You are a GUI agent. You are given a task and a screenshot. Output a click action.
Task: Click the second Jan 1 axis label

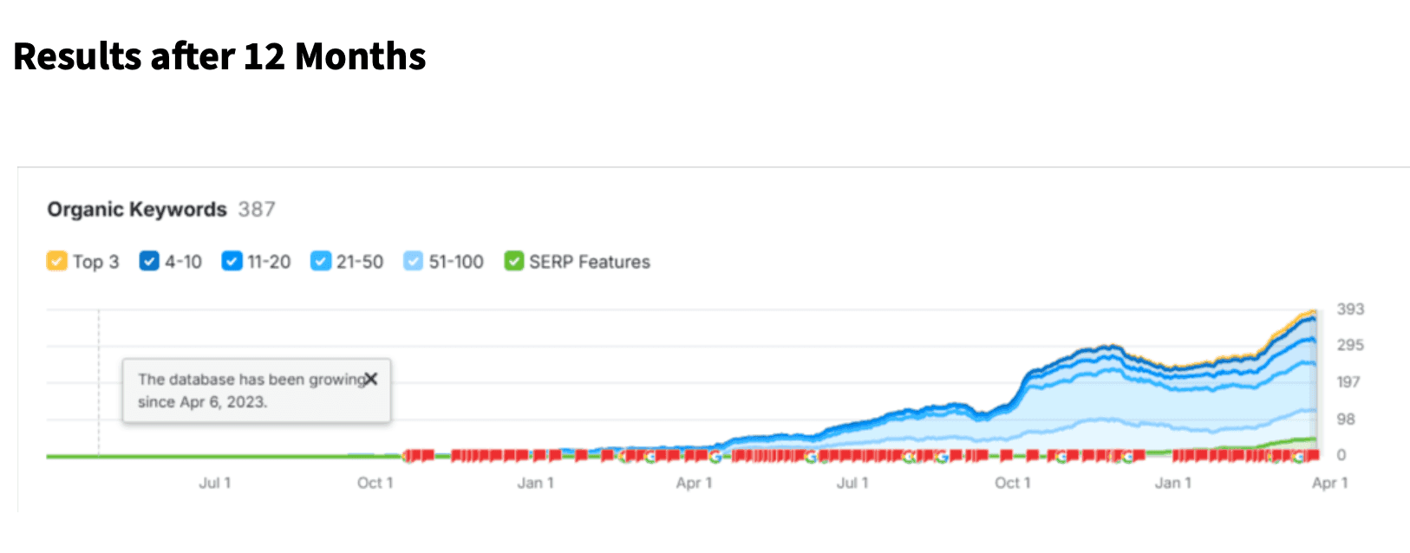point(1172,483)
